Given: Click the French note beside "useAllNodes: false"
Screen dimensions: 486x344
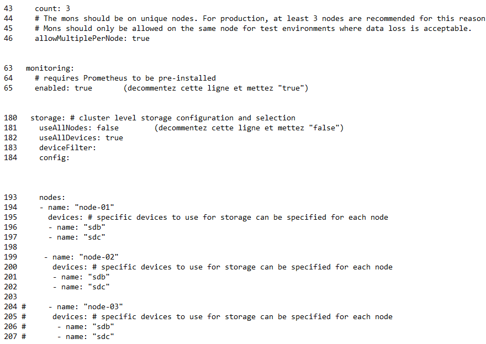Looking at the screenshot, I should tap(249, 128).
